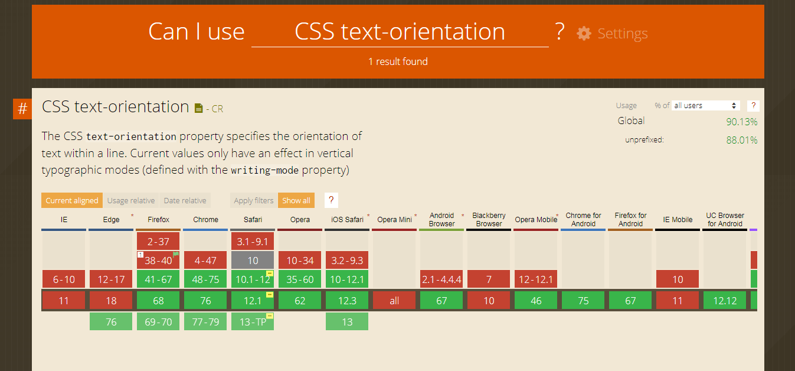Image resolution: width=795 pixels, height=371 pixels.
Task: Select the gray Safari 10 cell
Action: 253,260
